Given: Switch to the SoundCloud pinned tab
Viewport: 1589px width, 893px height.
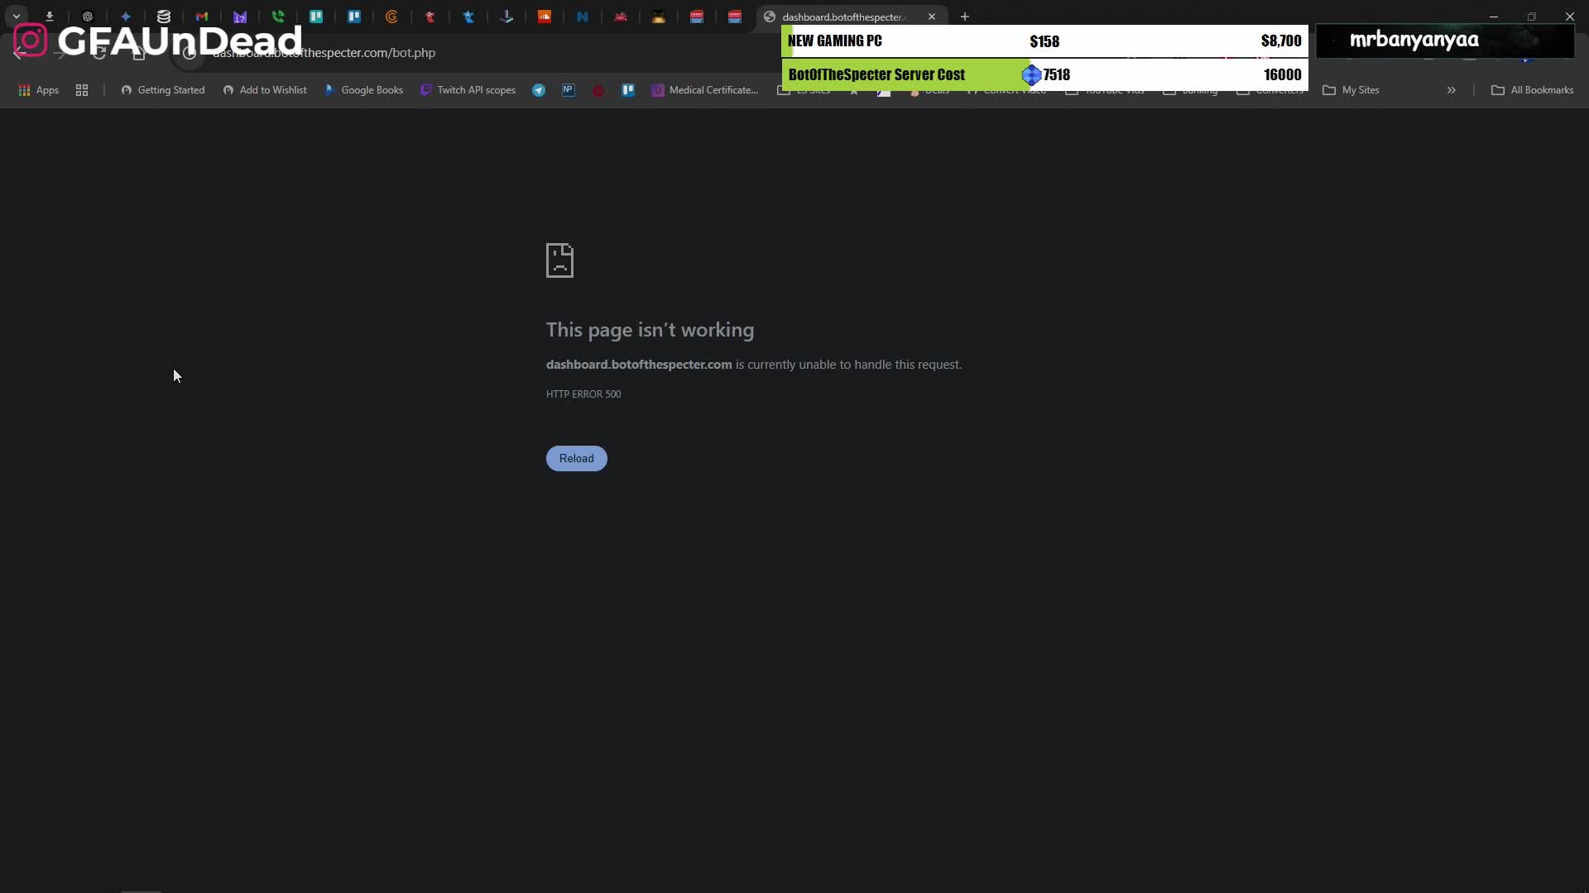Looking at the screenshot, I should [x=545, y=17].
